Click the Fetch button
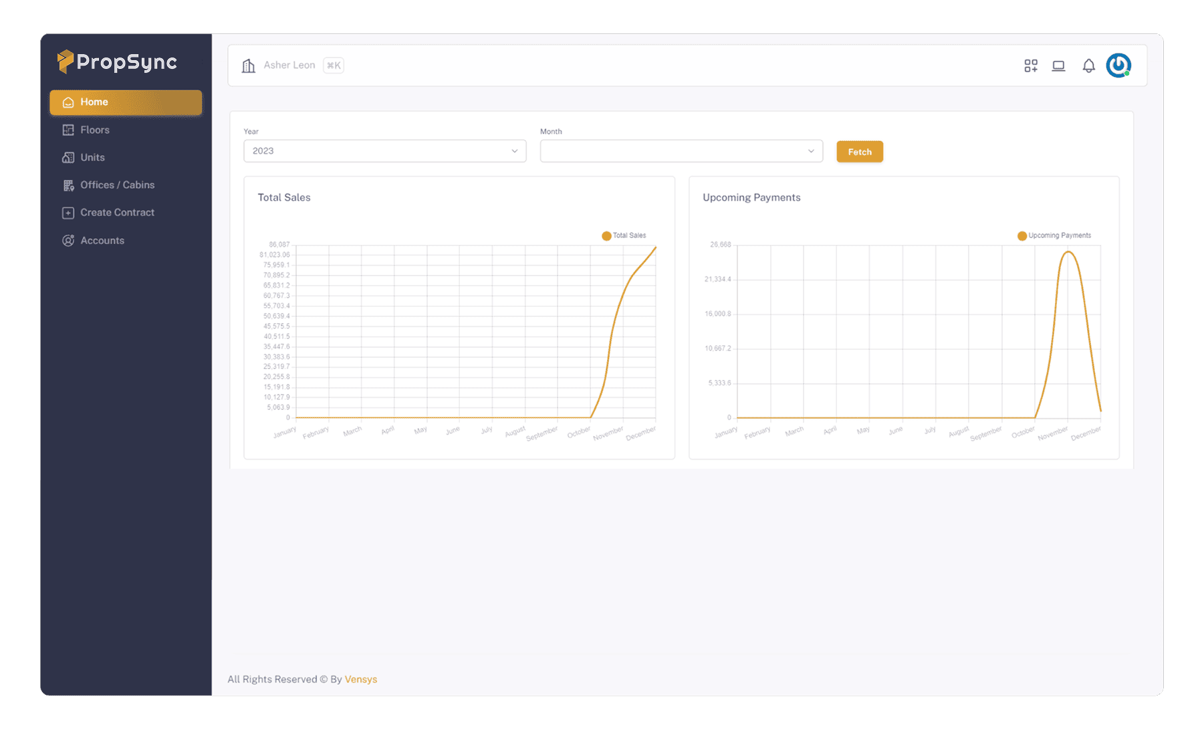The width and height of the screenshot is (1204, 729). 860,152
